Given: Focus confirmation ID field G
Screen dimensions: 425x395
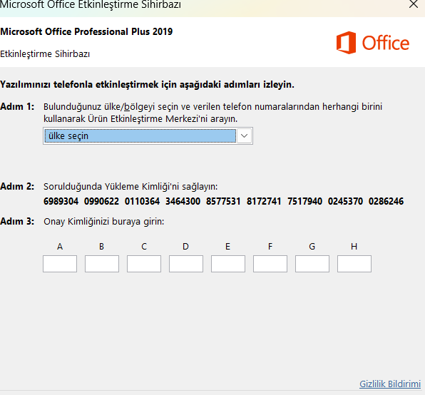Looking at the screenshot, I should tap(312, 264).
